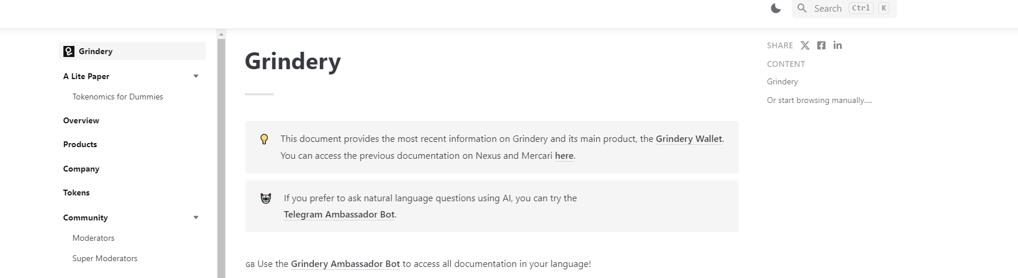Open previous documentation 'here' link

[564, 155]
